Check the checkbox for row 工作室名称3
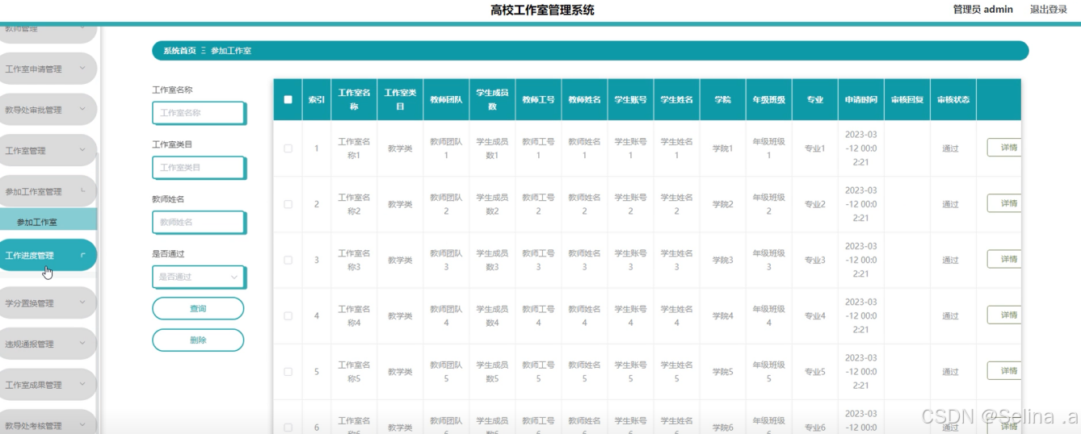1081x434 pixels. pos(288,260)
